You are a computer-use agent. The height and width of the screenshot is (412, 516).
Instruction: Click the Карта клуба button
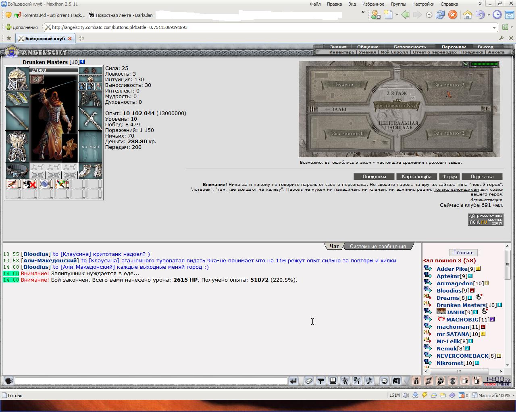(x=416, y=177)
